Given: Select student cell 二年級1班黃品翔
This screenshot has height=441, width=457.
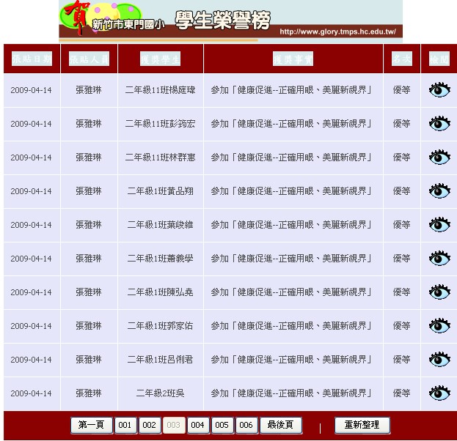Looking at the screenshot, I should click(x=160, y=191).
